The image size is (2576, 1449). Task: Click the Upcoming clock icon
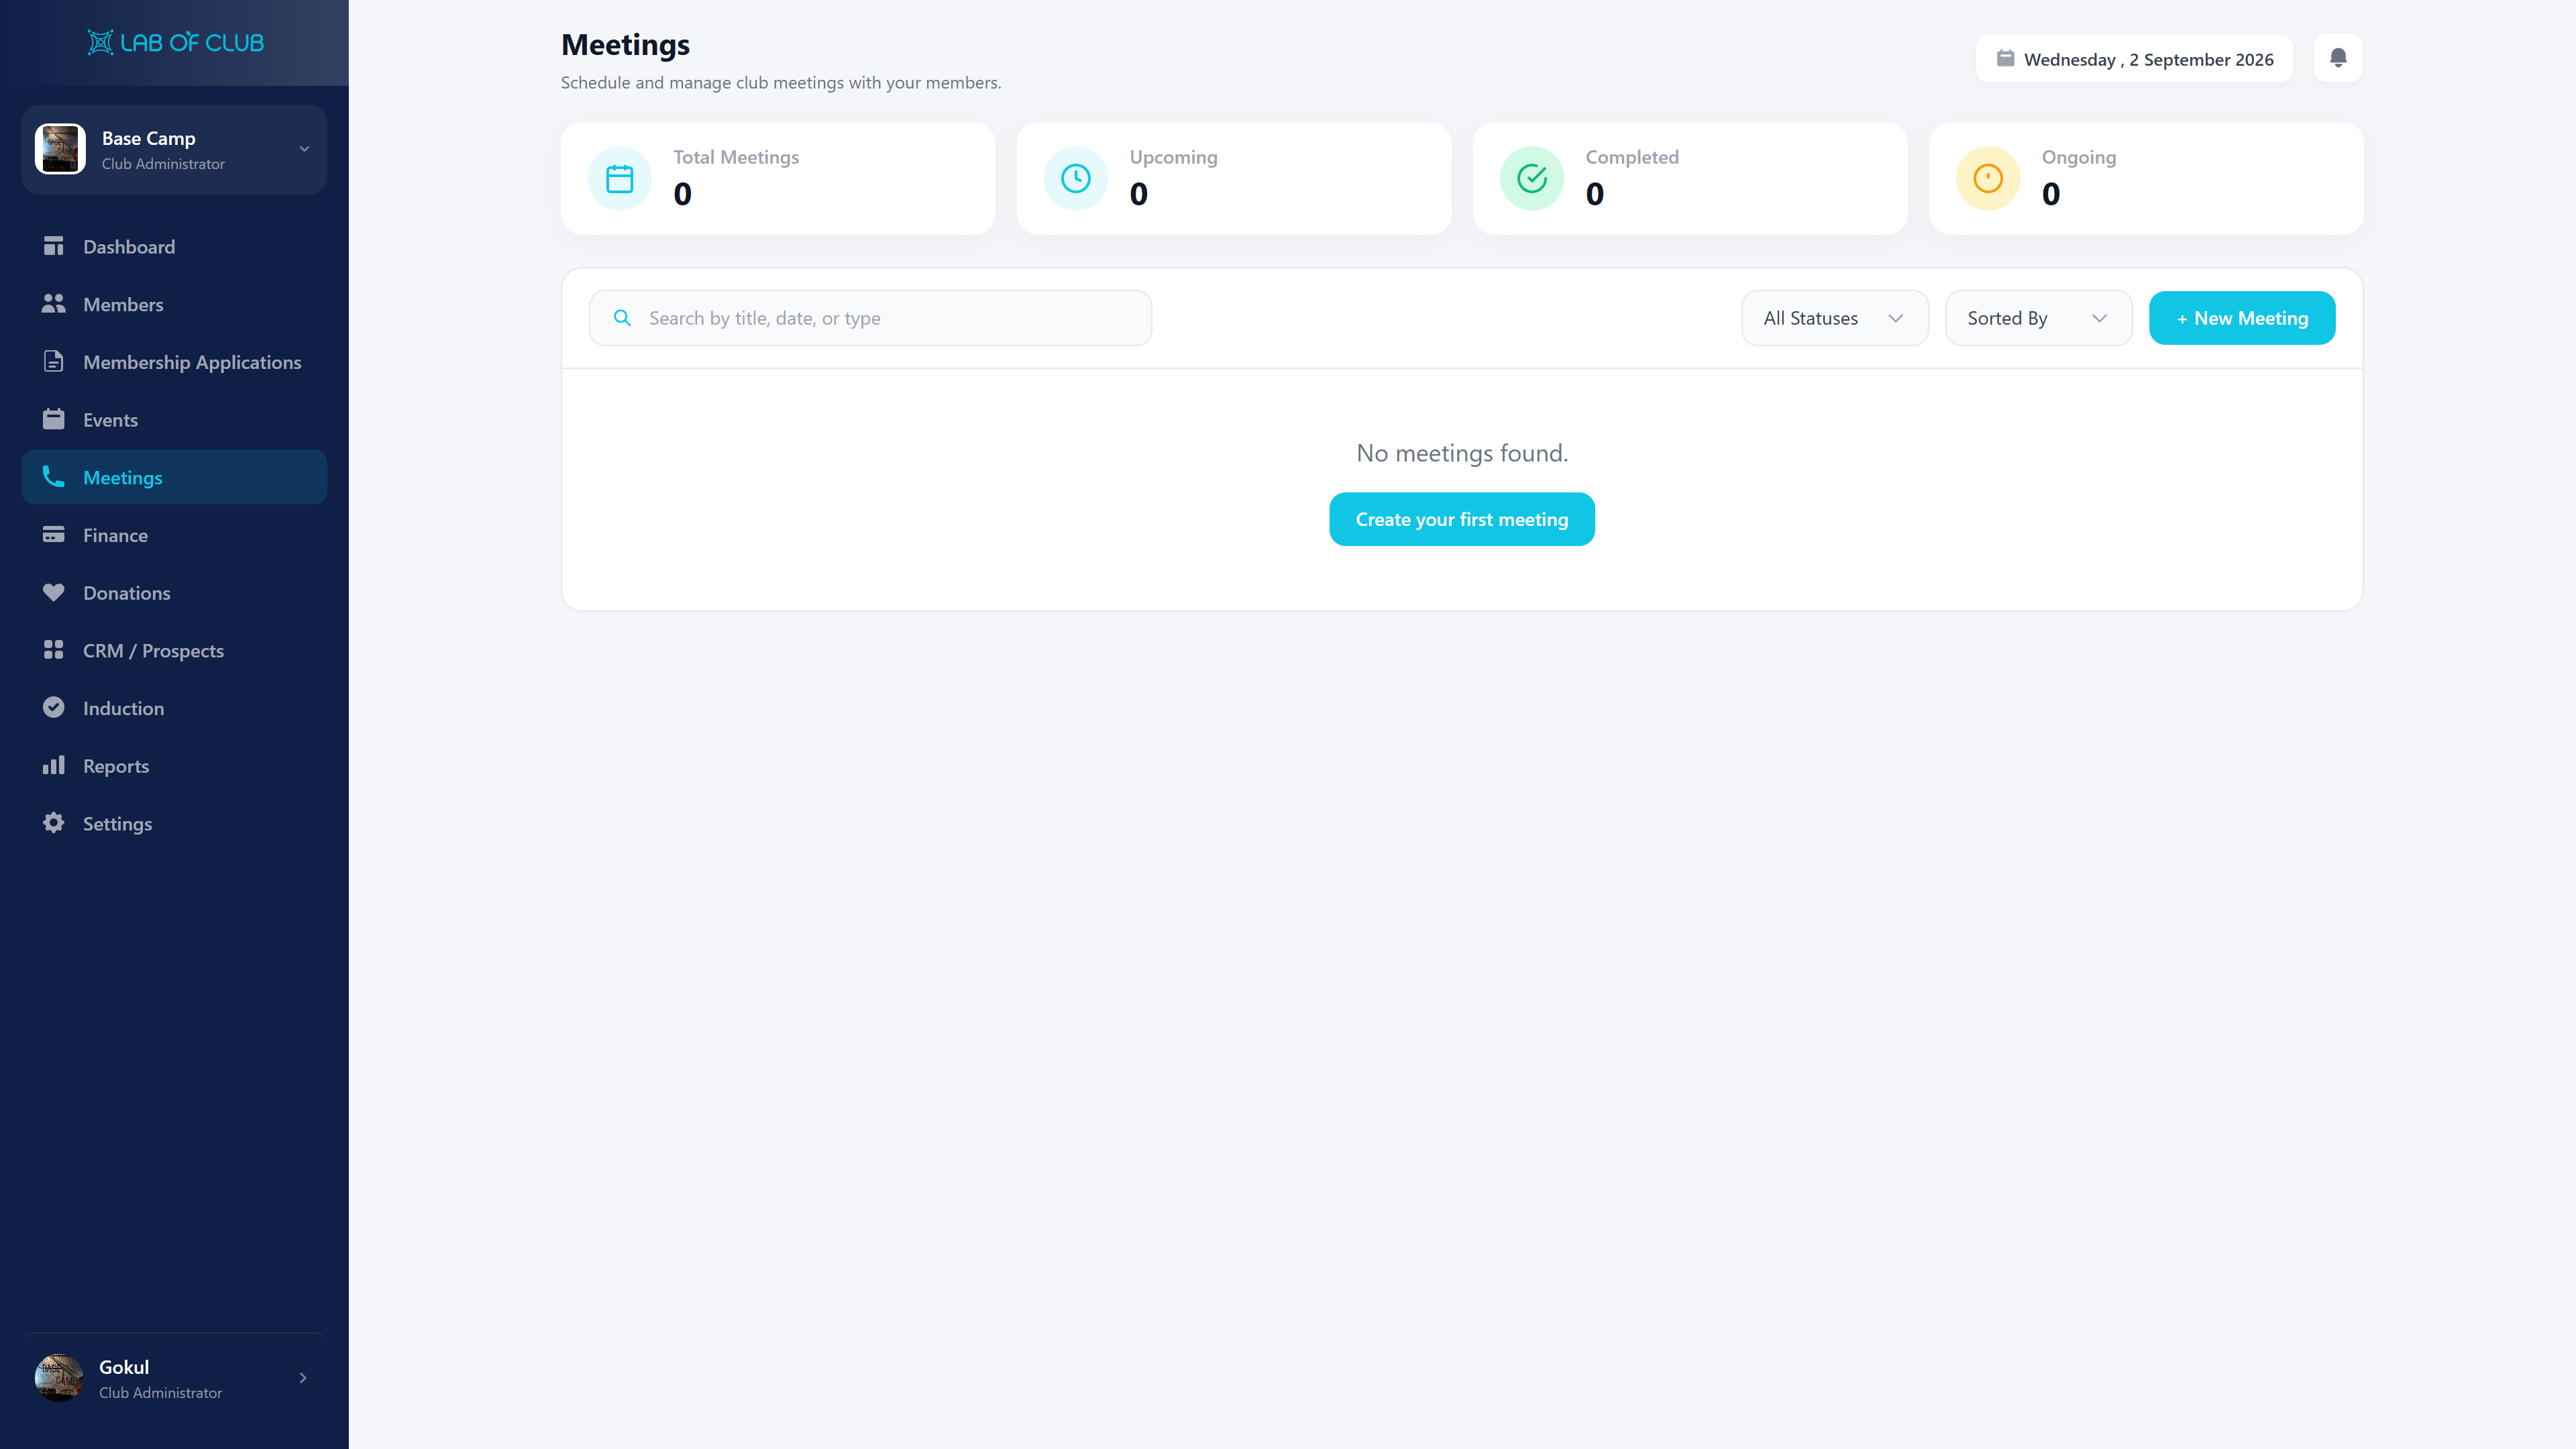click(1075, 179)
